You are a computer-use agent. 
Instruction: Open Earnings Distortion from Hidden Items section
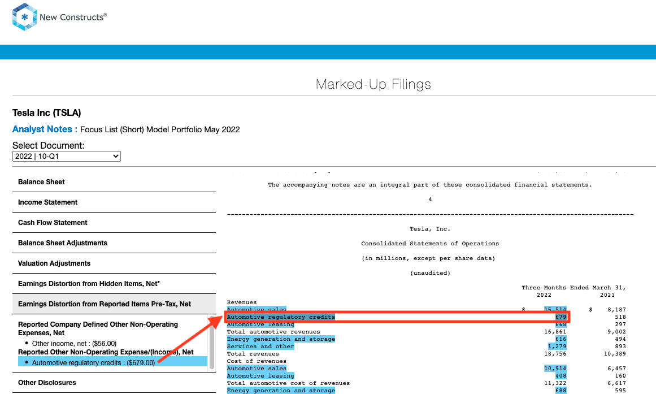point(114,283)
